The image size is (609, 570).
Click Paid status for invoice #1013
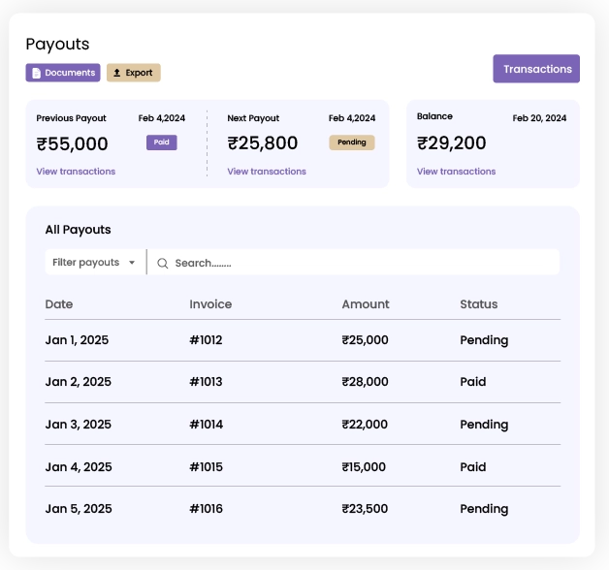pyautogui.click(x=473, y=382)
